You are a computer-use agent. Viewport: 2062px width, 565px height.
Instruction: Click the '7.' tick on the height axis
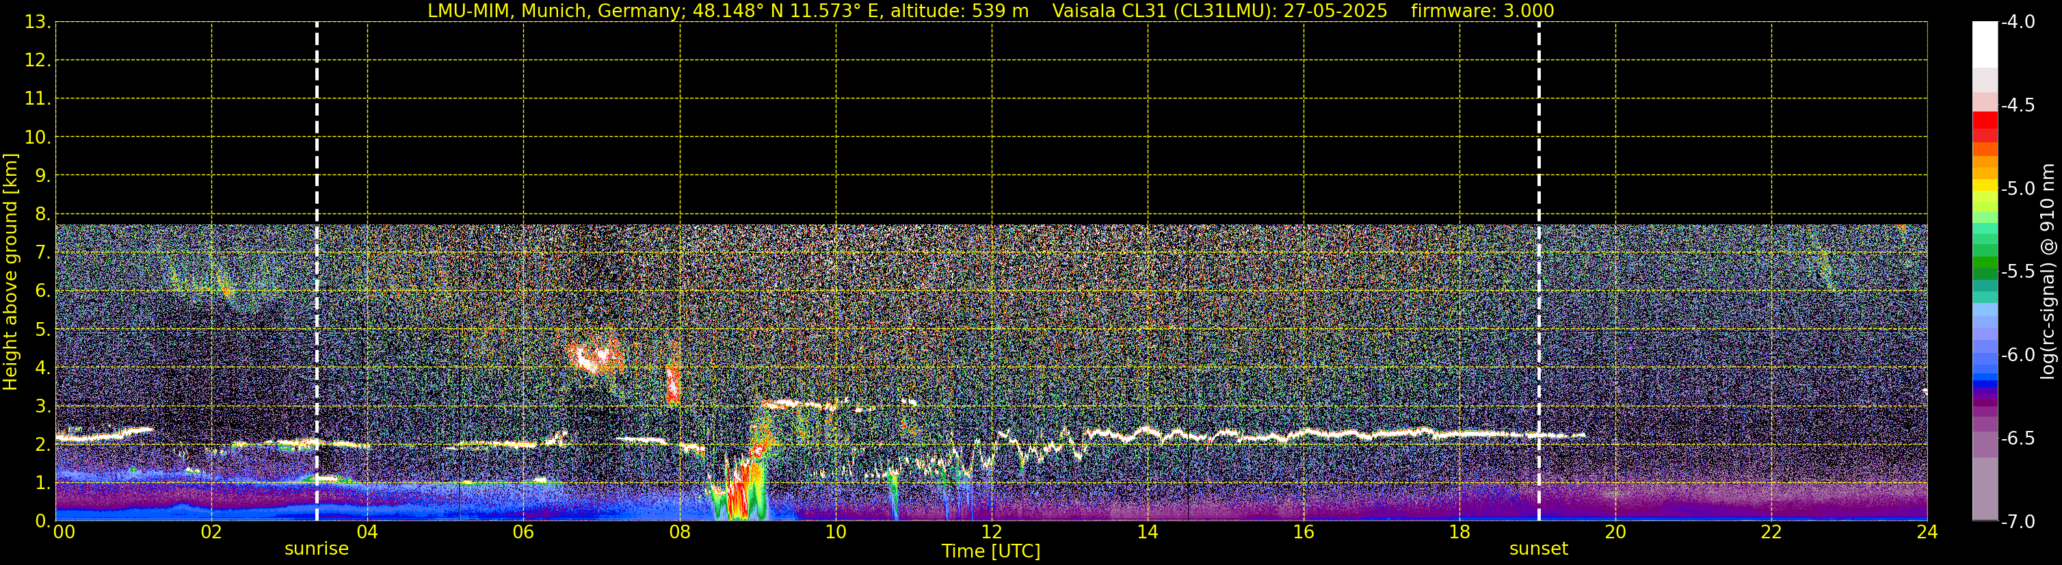point(42,253)
